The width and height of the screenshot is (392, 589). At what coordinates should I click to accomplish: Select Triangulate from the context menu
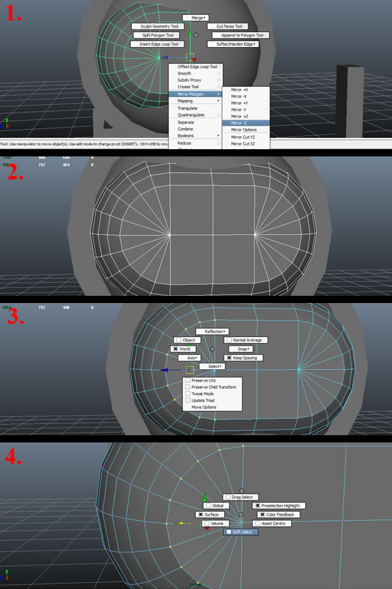[x=189, y=108]
